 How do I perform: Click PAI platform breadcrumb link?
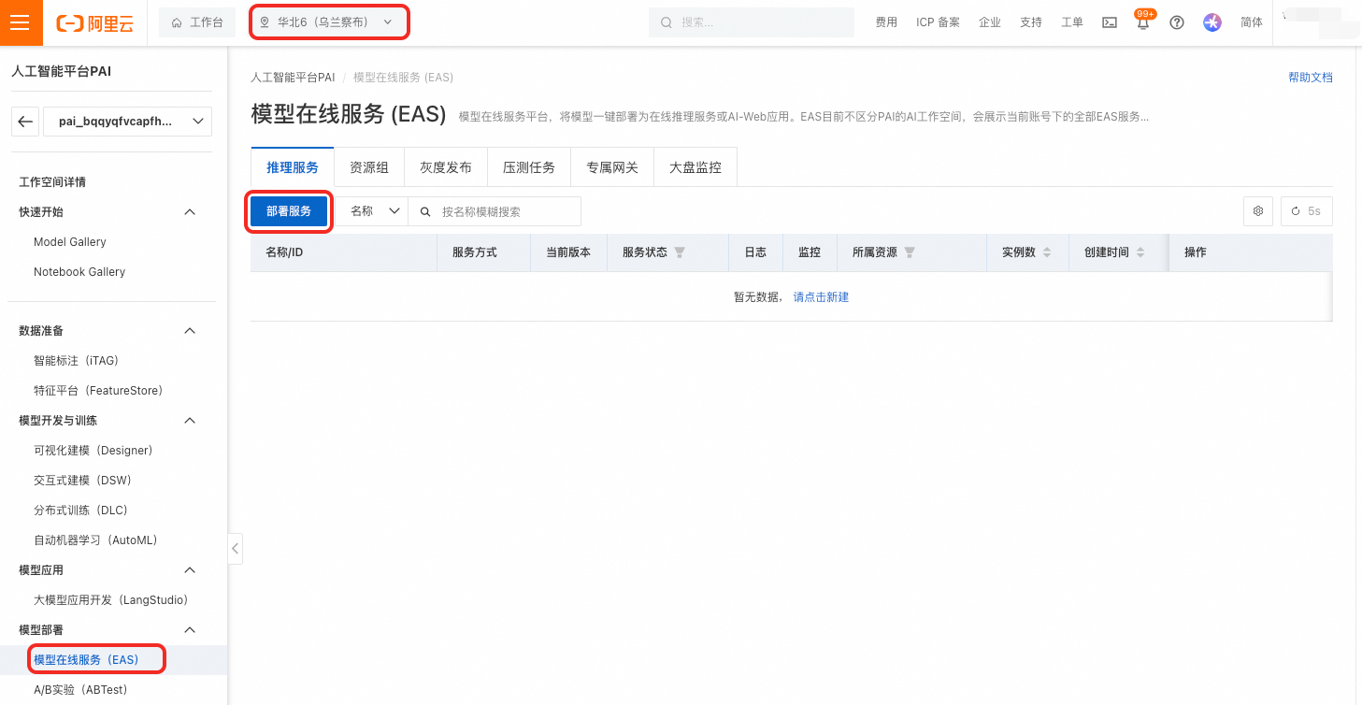(293, 78)
